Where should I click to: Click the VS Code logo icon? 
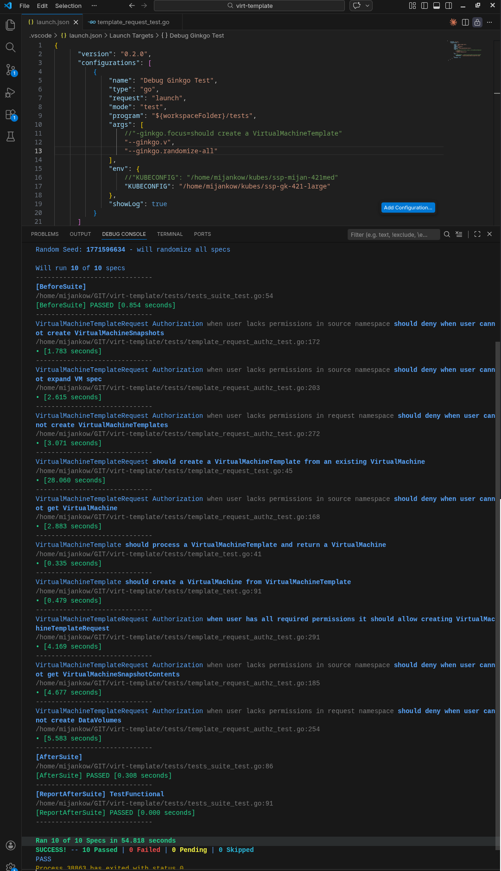click(x=8, y=6)
